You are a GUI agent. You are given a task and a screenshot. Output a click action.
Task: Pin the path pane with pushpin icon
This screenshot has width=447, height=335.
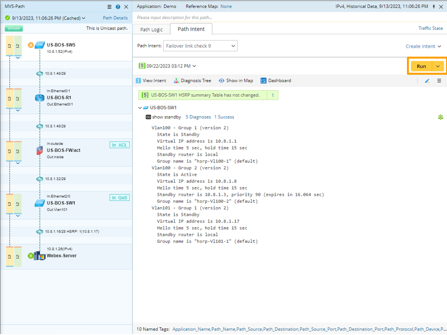point(434,7)
